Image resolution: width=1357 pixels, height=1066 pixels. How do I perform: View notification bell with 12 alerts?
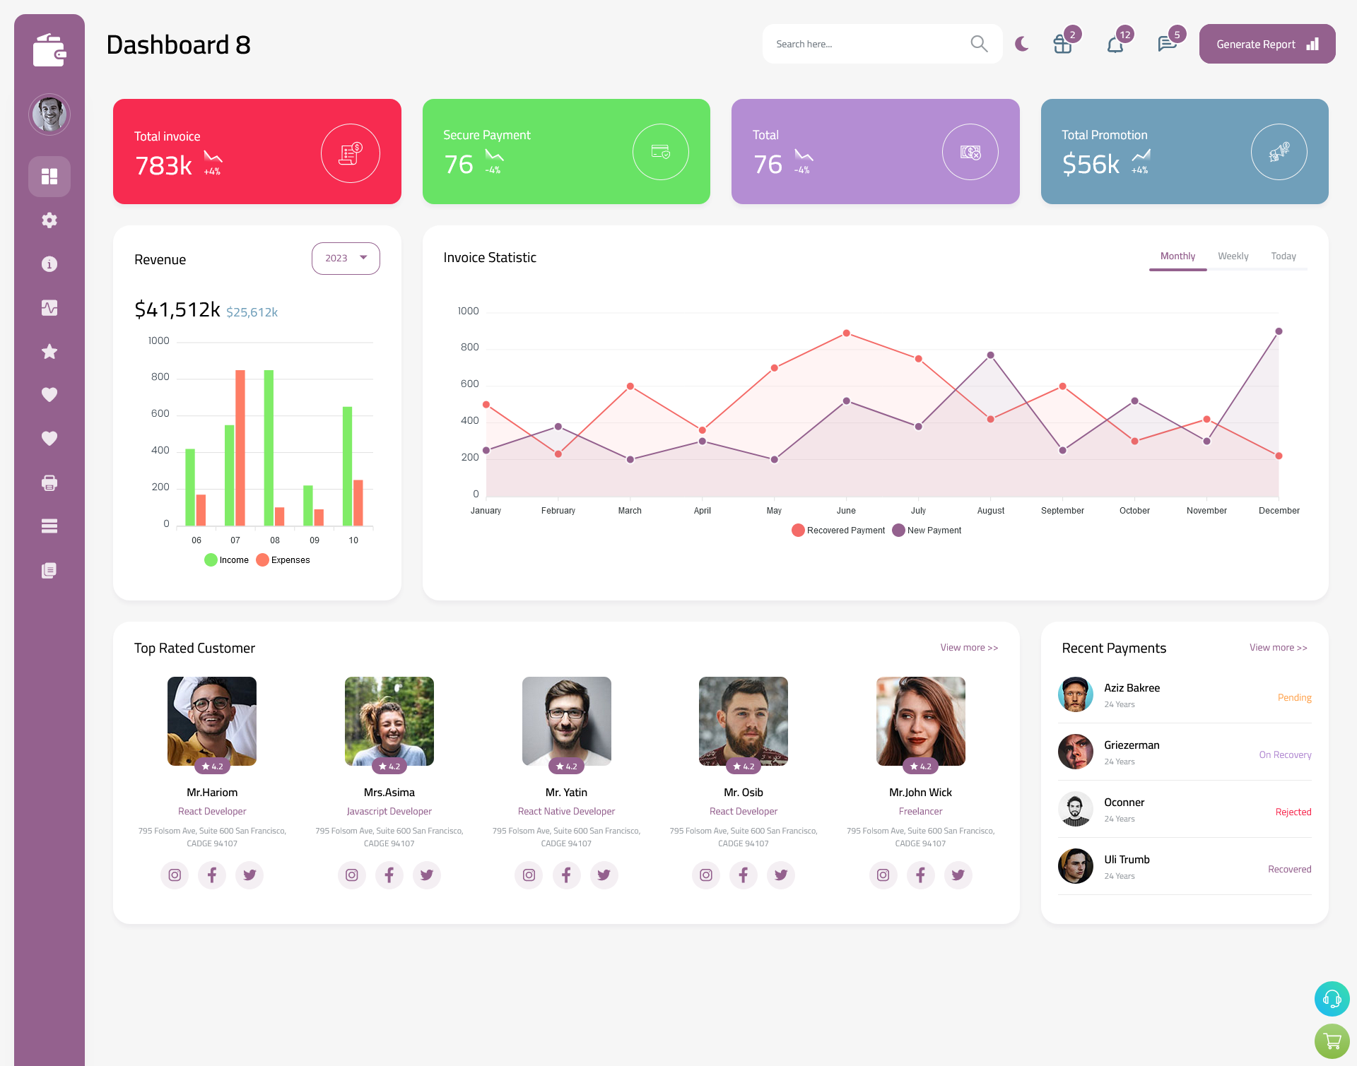click(1116, 44)
